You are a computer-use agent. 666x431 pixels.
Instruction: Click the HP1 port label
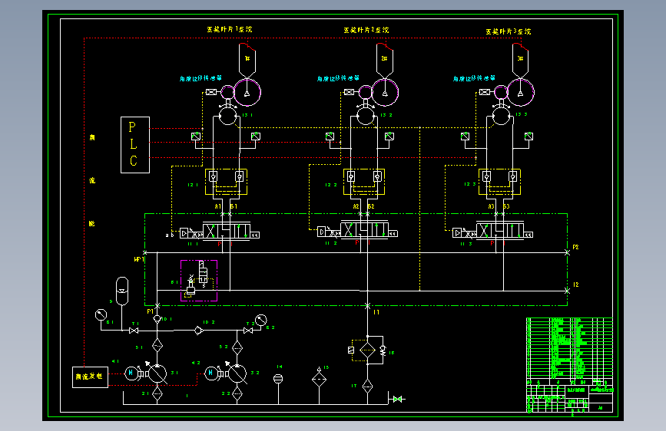pyautogui.click(x=139, y=259)
